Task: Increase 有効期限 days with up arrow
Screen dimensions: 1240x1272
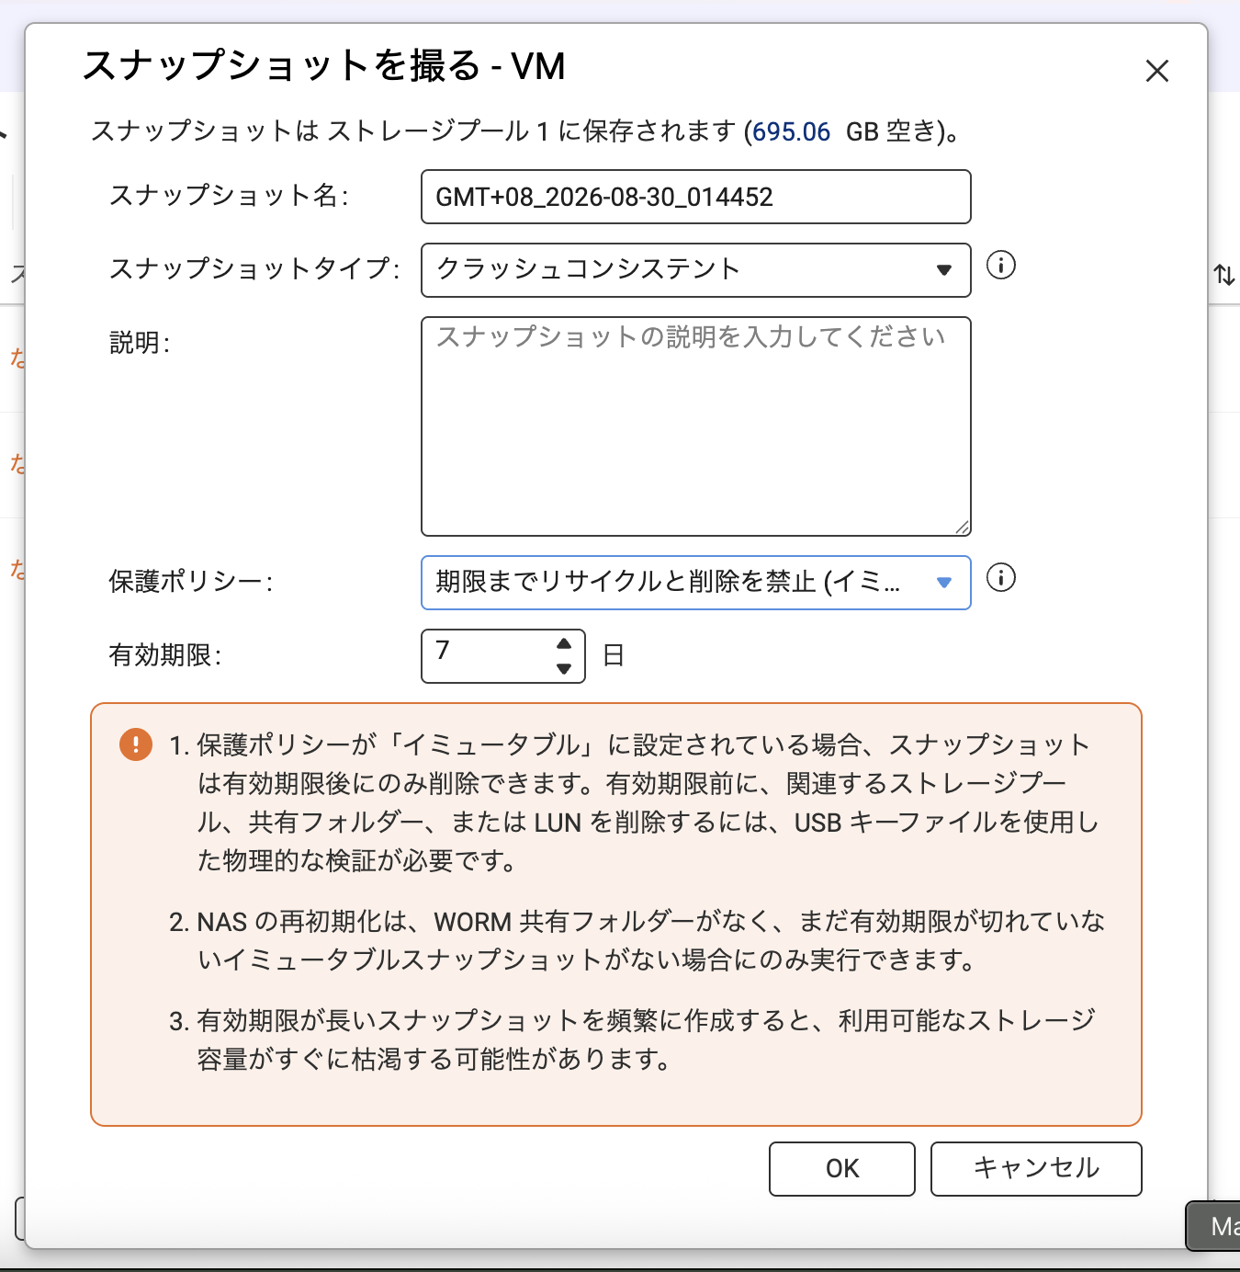Action: pyautogui.click(x=564, y=643)
